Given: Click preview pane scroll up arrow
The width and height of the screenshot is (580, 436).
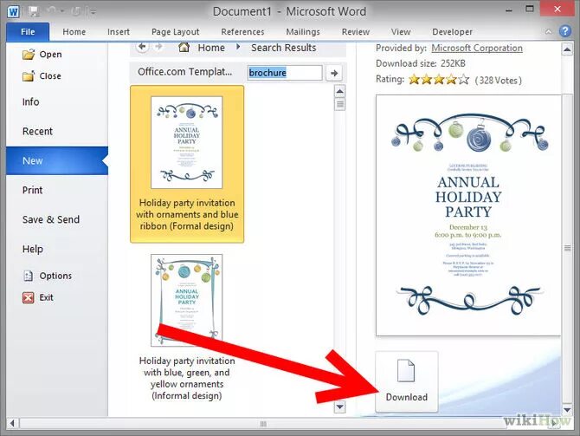Looking at the screenshot, I should (x=567, y=49).
